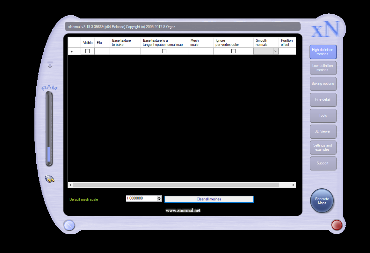The height and width of the screenshot is (253, 370).
Task: Enable Ignore per-vertex-color checkbox
Action: [233, 51]
